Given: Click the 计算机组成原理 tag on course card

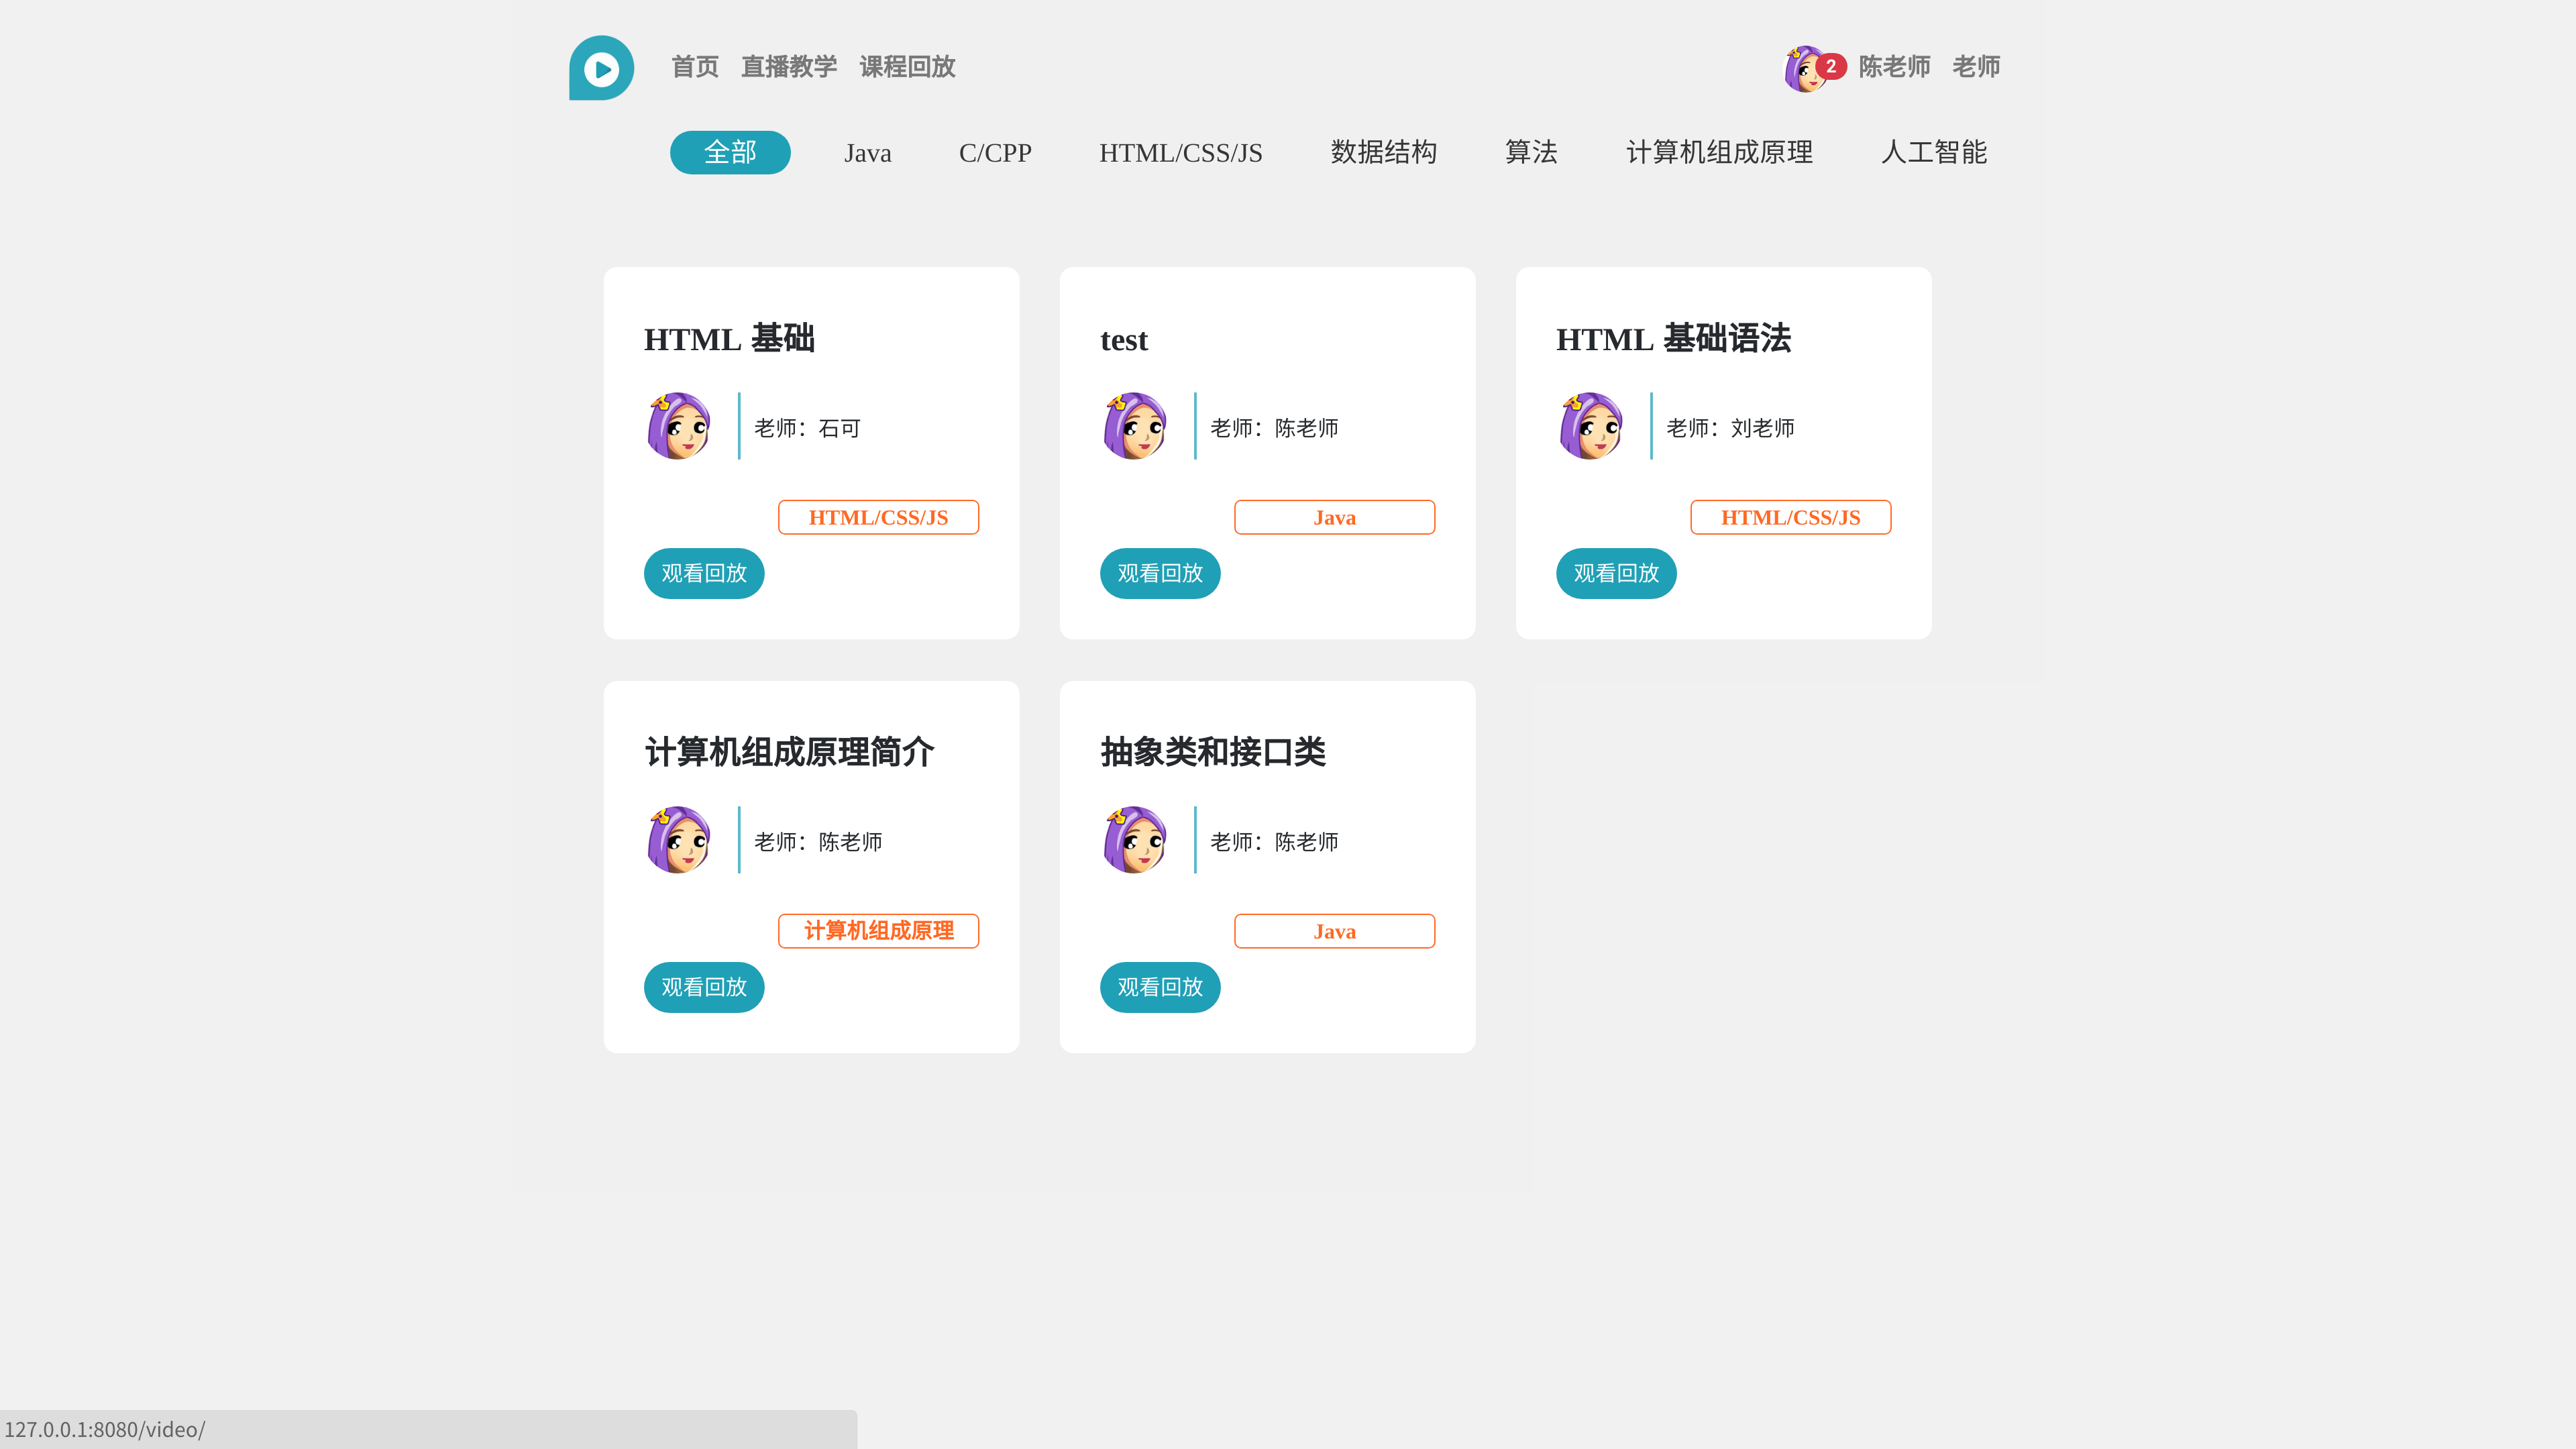Looking at the screenshot, I should [878, 931].
